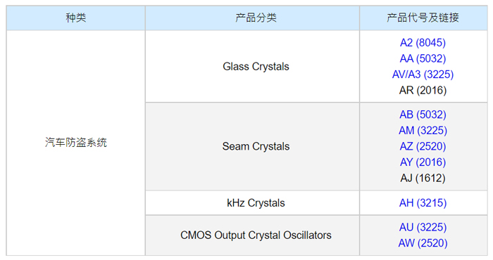Click the 产品代号及链接 column header
Image resolution: width=493 pixels, height=260 pixels.
(423, 18)
